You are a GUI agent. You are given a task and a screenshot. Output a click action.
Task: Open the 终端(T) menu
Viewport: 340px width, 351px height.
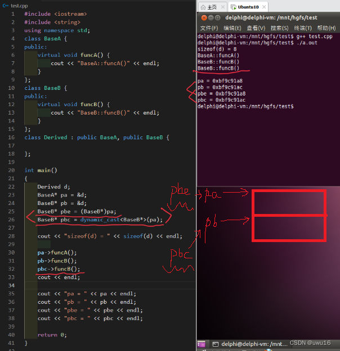coord(303,28)
